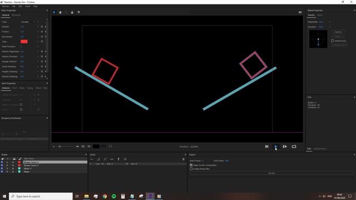Image resolution: width=356 pixels, height=200 pixels.
Task: Select the first red Shape Layer body row
Action: point(55,162)
